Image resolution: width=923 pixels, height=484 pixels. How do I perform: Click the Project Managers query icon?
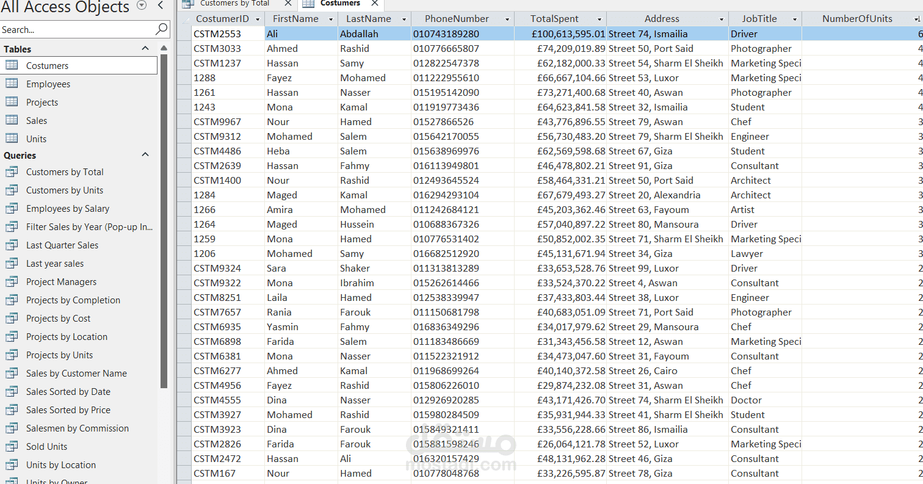tap(12, 281)
